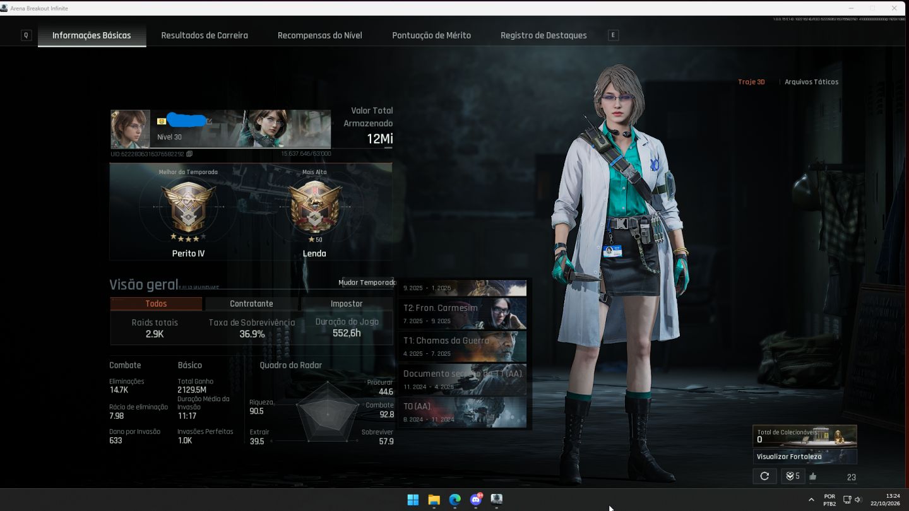Open the Mudar Temporada season selector
909x511 pixels.
[367, 282]
